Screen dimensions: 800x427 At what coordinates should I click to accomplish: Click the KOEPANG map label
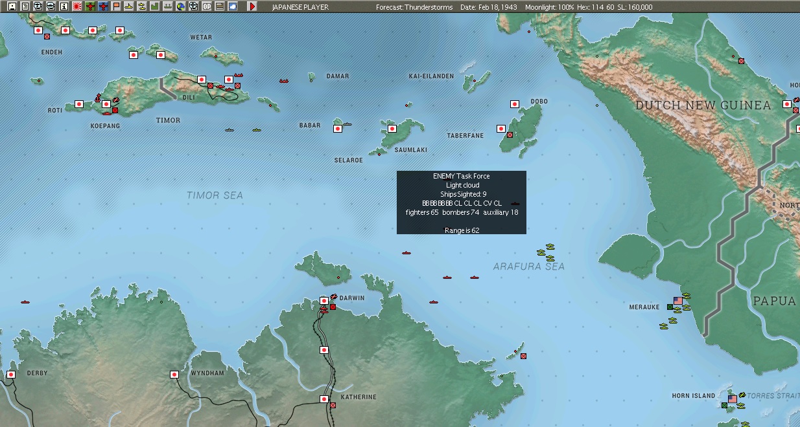point(105,126)
